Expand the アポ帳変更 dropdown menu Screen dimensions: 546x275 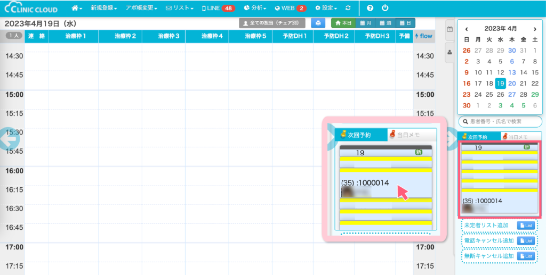pos(141,9)
